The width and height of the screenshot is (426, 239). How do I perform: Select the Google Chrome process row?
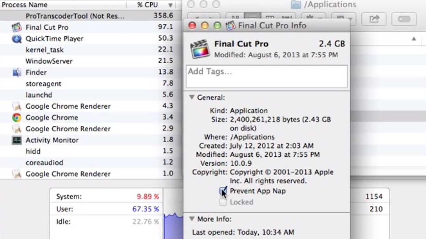pyautogui.click(x=91, y=117)
